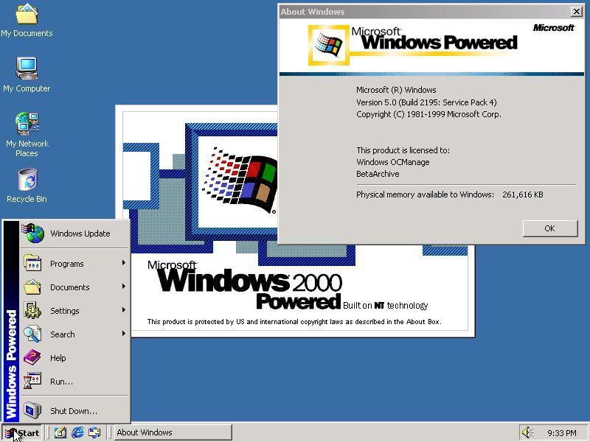Click the Windows 2000 Powered splash image
Screen dimensions: 590x442
click(x=295, y=221)
